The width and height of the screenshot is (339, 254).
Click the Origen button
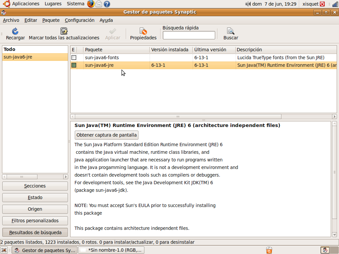35,209
